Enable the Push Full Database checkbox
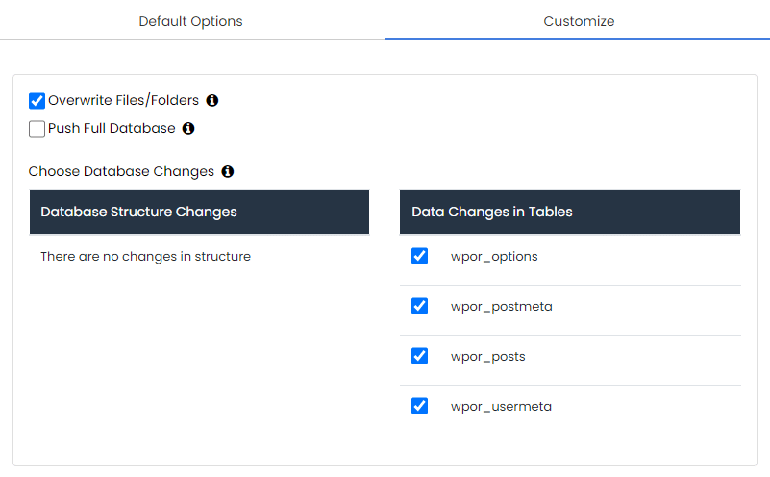 click(x=37, y=129)
